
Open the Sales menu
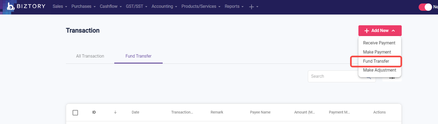pos(60,6)
